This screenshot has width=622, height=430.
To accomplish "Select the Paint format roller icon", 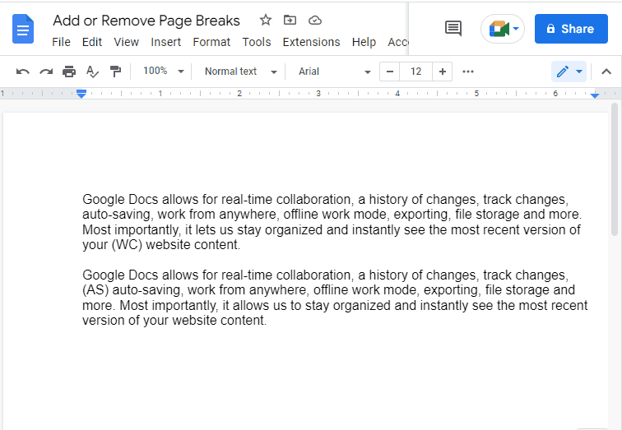I will coord(115,72).
